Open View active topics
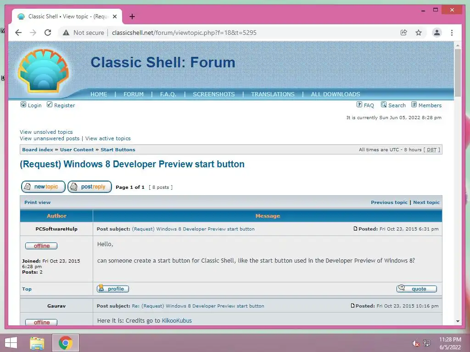This screenshot has width=470, height=352. point(108,138)
